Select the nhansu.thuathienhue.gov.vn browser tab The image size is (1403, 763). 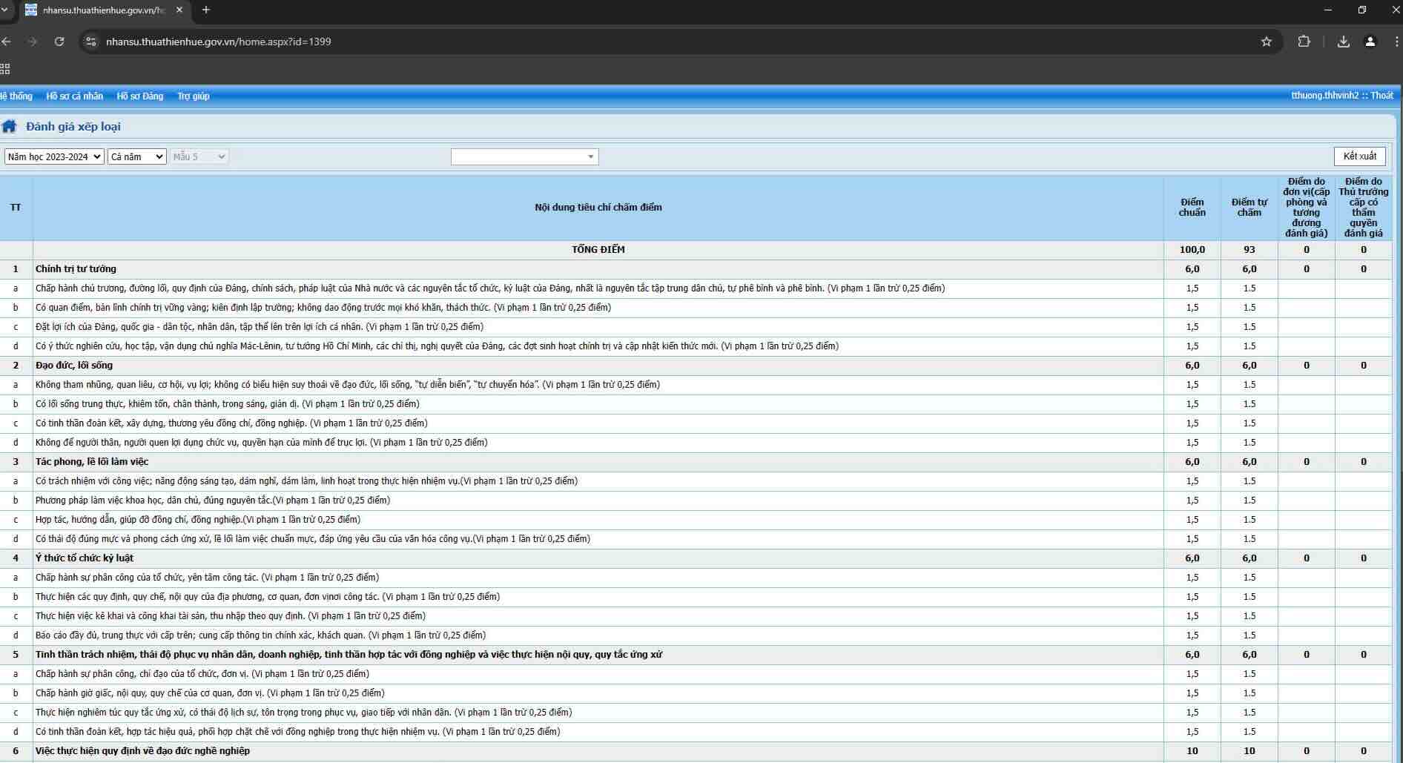[x=104, y=10]
